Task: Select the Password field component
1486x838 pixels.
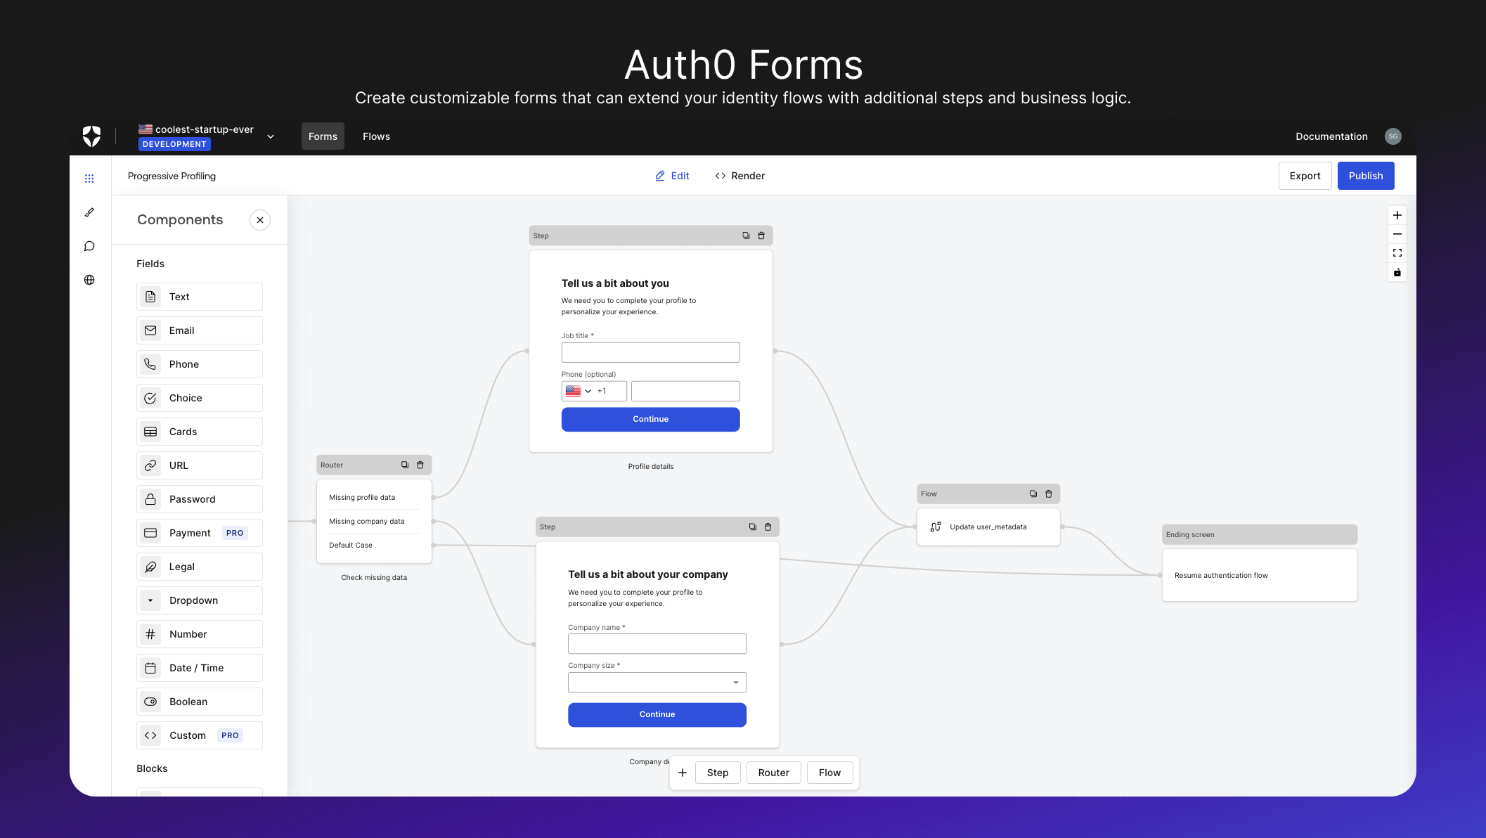Action: pos(200,499)
